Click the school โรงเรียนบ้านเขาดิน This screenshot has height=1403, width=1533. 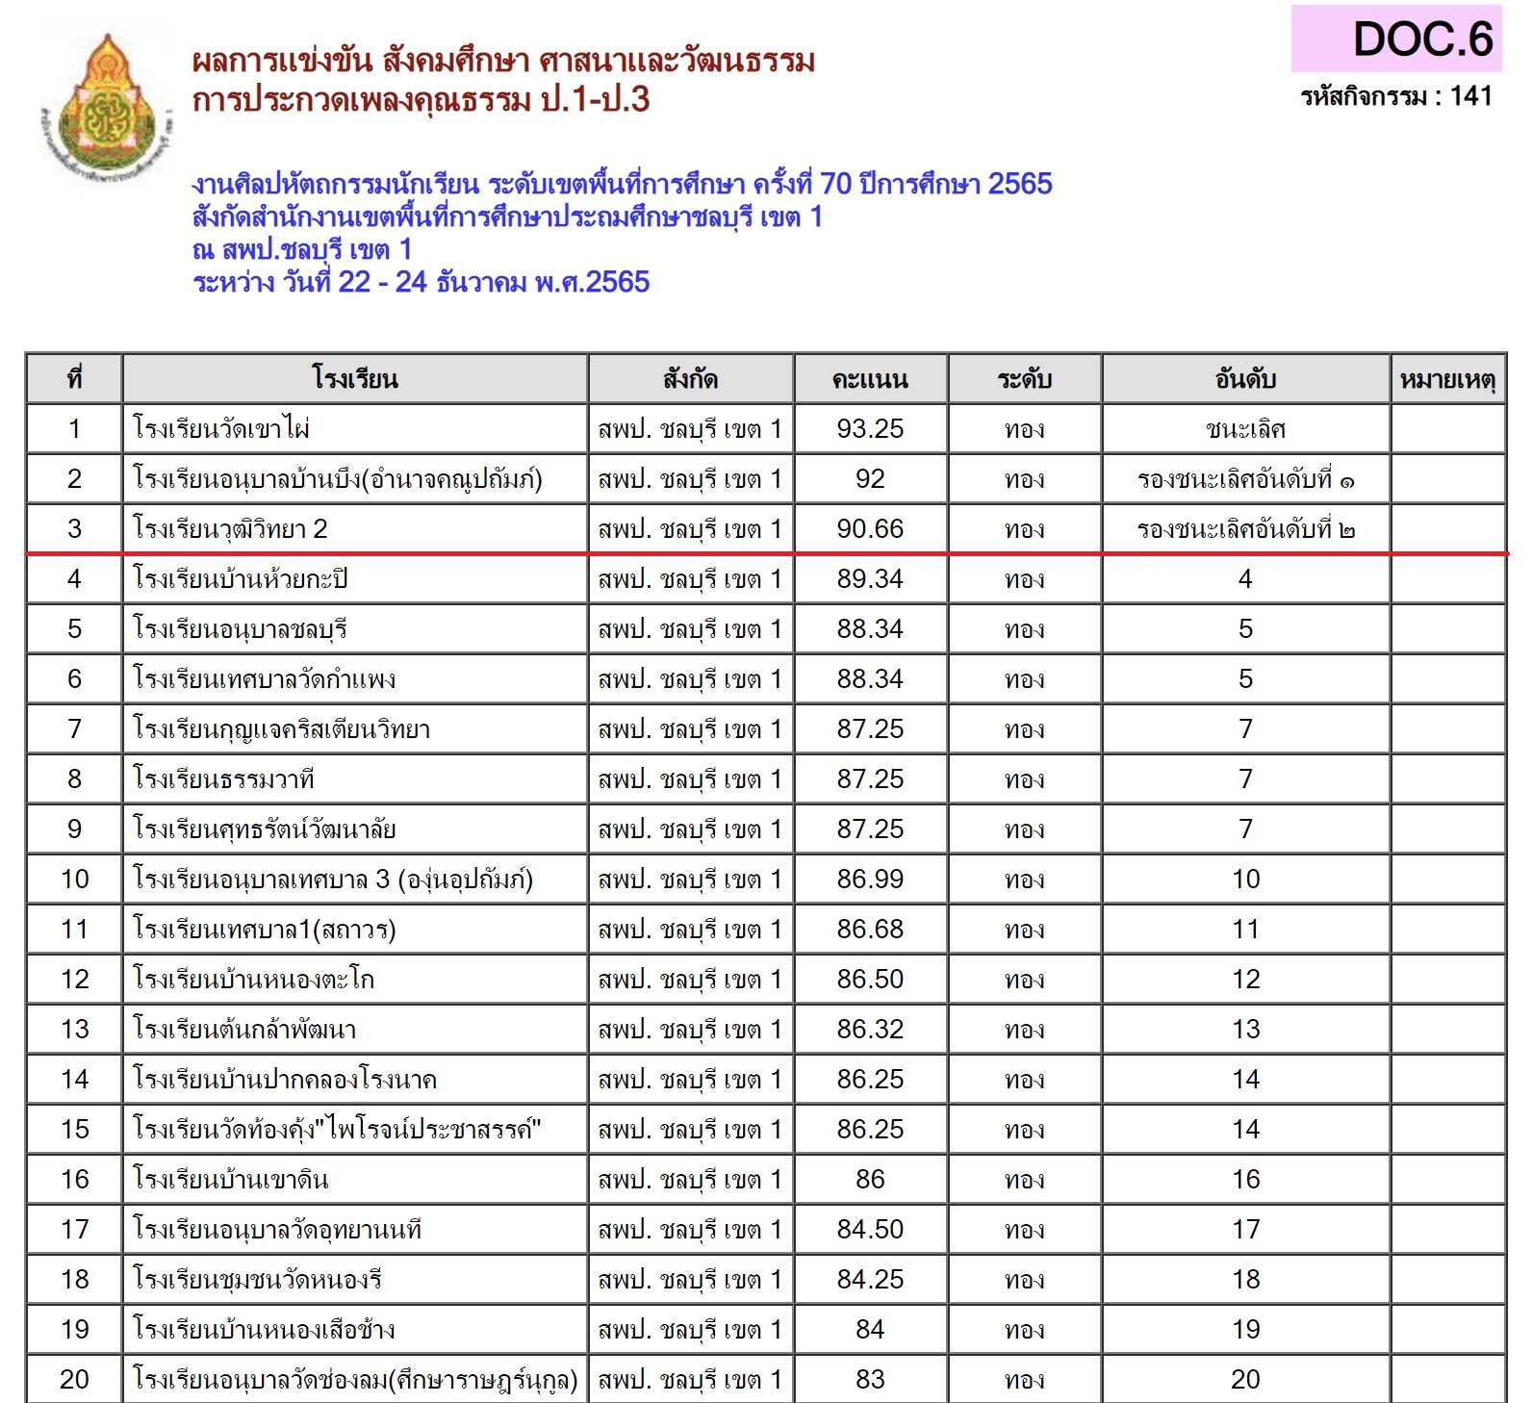click(231, 1180)
